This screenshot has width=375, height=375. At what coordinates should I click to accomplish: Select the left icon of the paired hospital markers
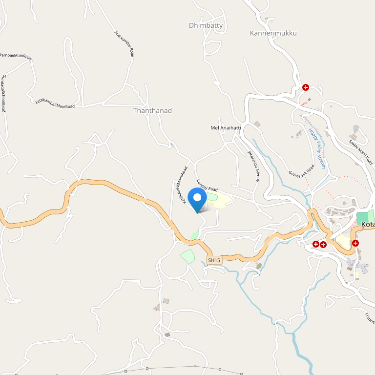pos(316,244)
